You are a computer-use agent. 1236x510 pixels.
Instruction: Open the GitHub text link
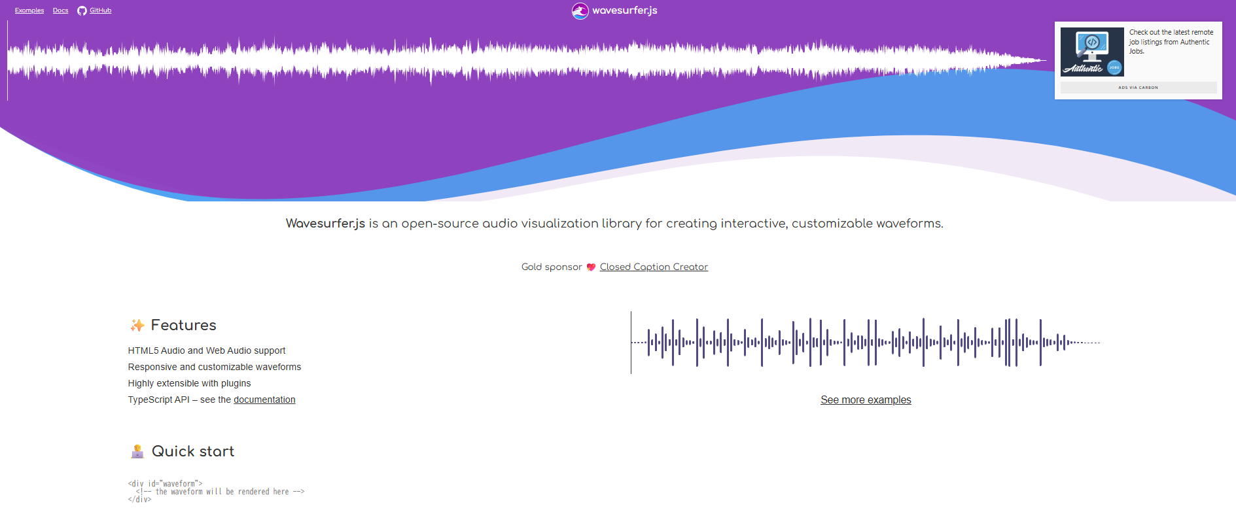[101, 10]
